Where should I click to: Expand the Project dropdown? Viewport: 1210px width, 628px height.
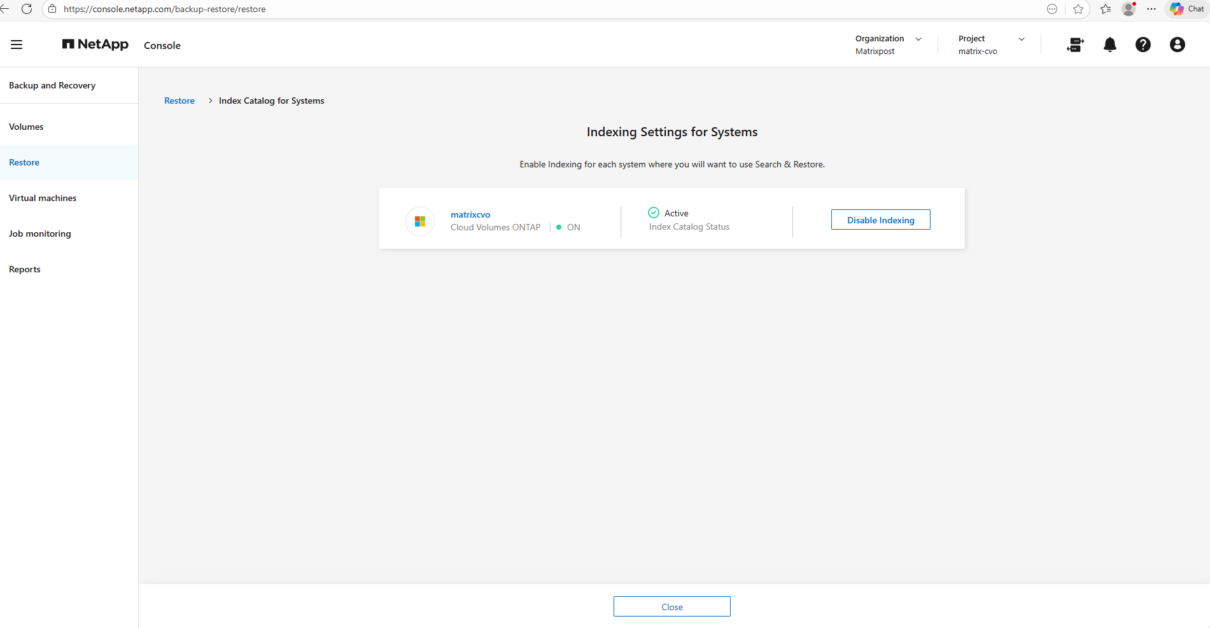click(1021, 39)
